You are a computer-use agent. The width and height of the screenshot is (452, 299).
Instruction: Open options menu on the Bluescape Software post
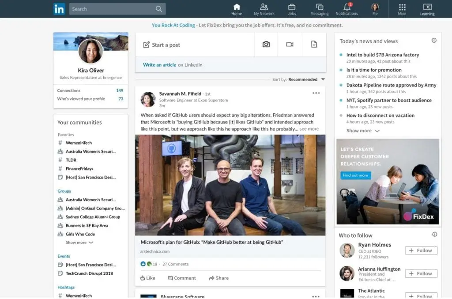coord(316,296)
